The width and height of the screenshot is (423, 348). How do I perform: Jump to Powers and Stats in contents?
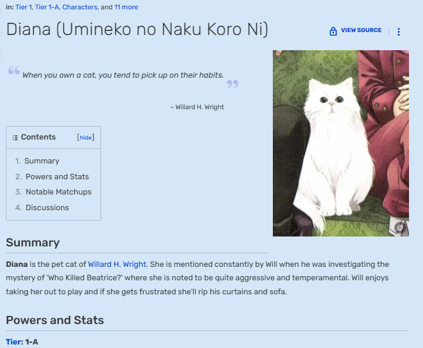[57, 176]
